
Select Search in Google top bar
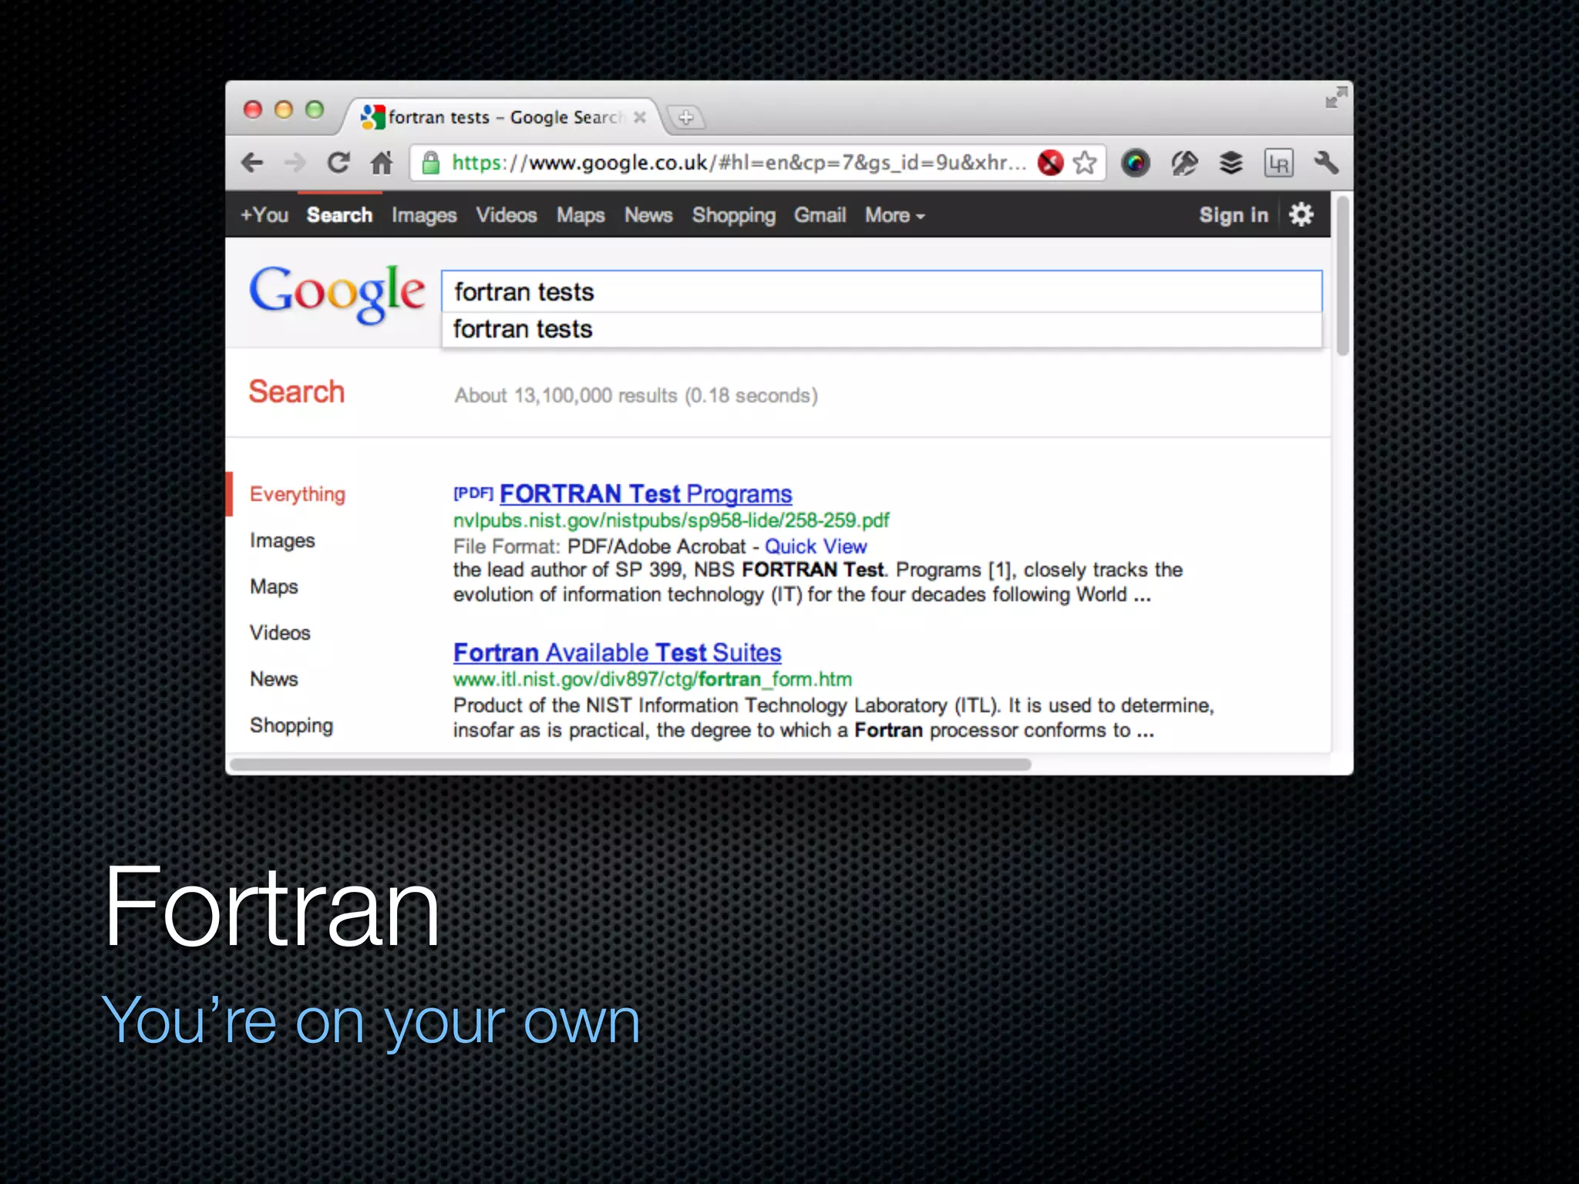click(339, 215)
